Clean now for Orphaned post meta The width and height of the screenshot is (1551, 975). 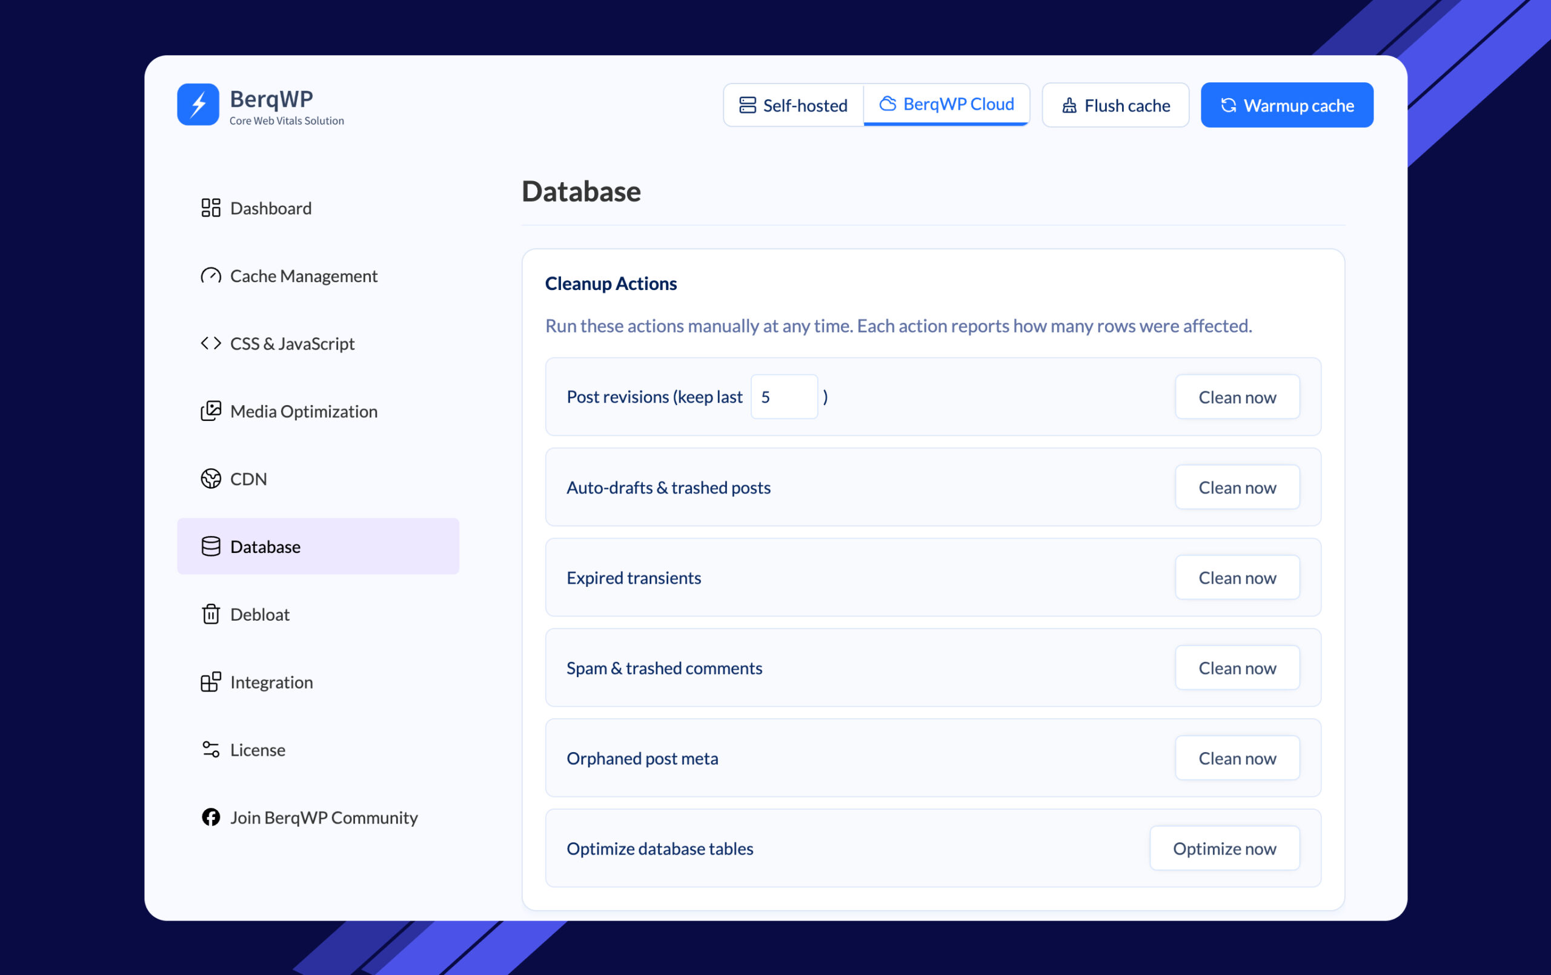tap(1237, 758)
